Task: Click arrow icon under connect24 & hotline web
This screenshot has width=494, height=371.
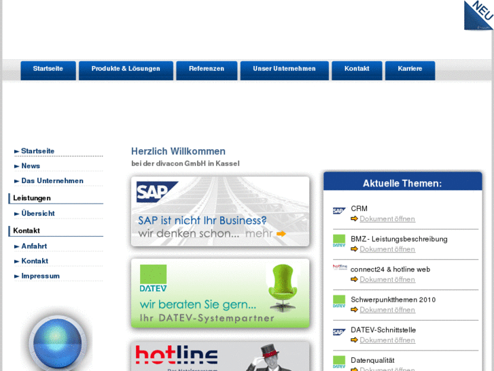Action: click(x=354, y=279)
